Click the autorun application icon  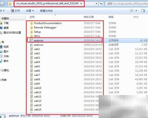coord(31,40)
